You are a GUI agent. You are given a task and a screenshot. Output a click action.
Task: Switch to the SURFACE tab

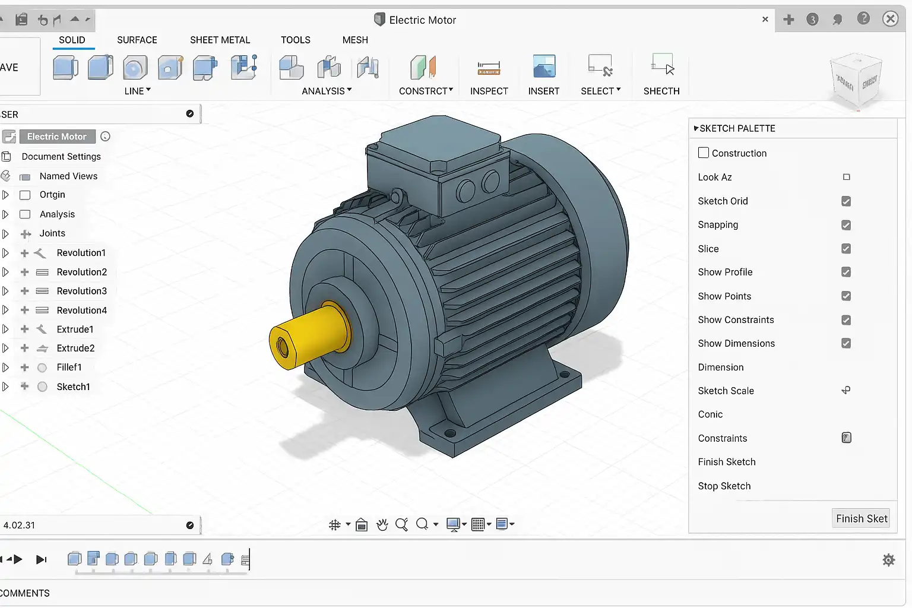coord(137,40)
